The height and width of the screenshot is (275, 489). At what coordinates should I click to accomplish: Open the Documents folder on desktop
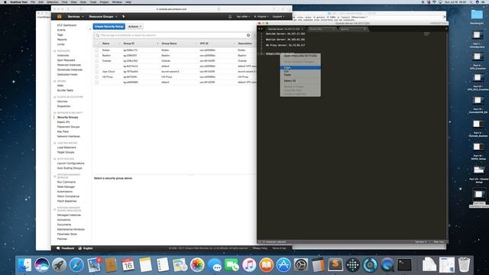477,16
